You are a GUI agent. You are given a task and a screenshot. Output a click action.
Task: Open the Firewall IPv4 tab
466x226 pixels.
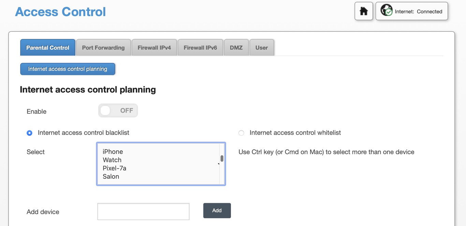point(154,48)
